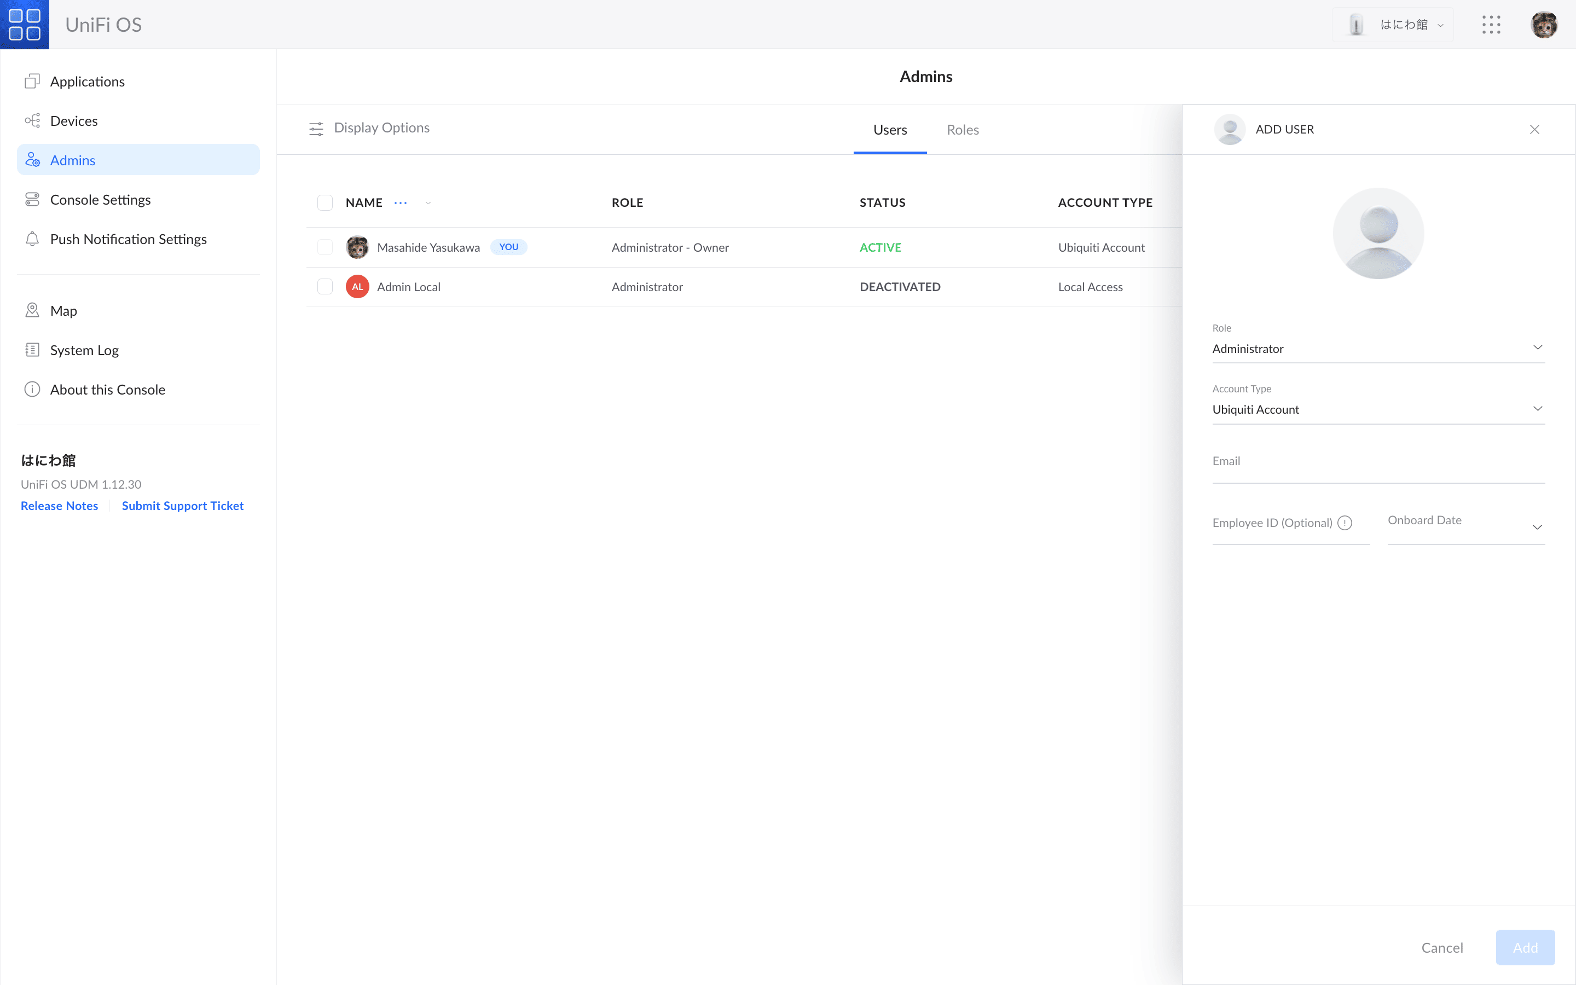Open the Release Notes link
The width and height of the screenshot is (1576, 985).
click(x=59, y=506)
